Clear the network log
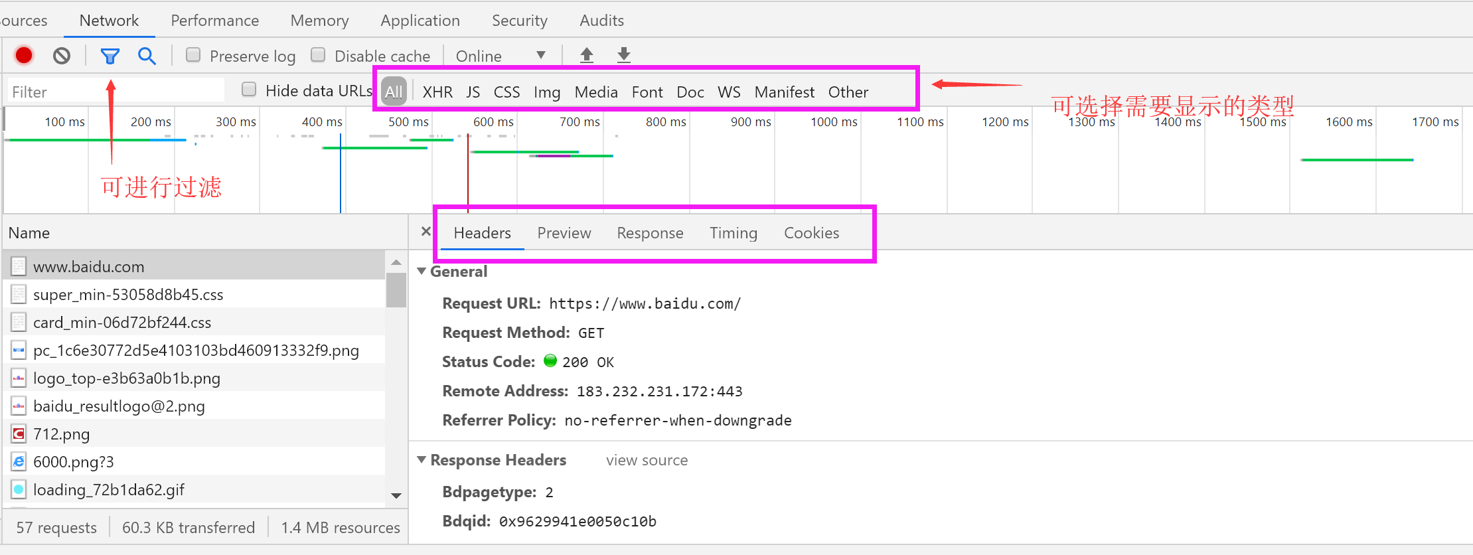 point(62,56)
